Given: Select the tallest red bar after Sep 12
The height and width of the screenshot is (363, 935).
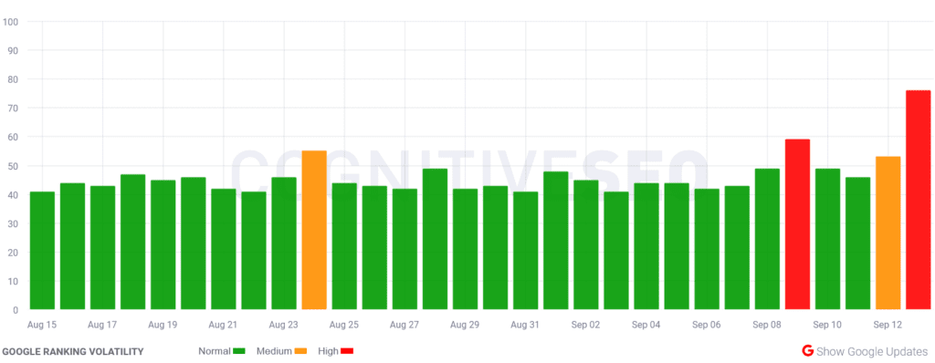Looking at the screenshot, I should 918,201.
